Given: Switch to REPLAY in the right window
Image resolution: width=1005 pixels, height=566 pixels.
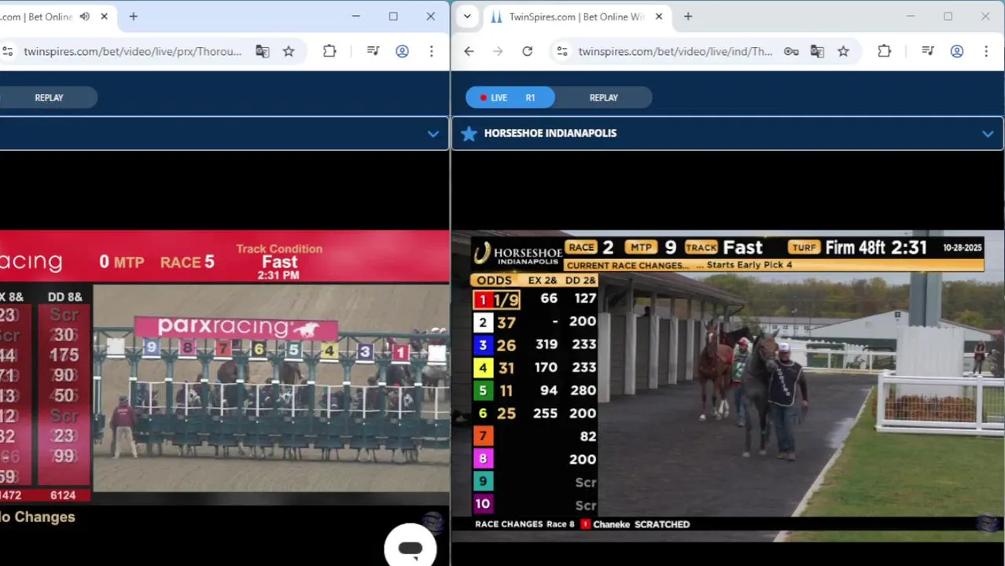Looking at the screenshot, I should click(604, 97).
